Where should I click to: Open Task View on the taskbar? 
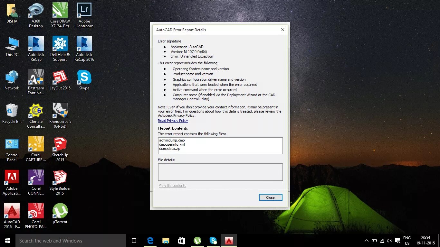click(134, 241)
